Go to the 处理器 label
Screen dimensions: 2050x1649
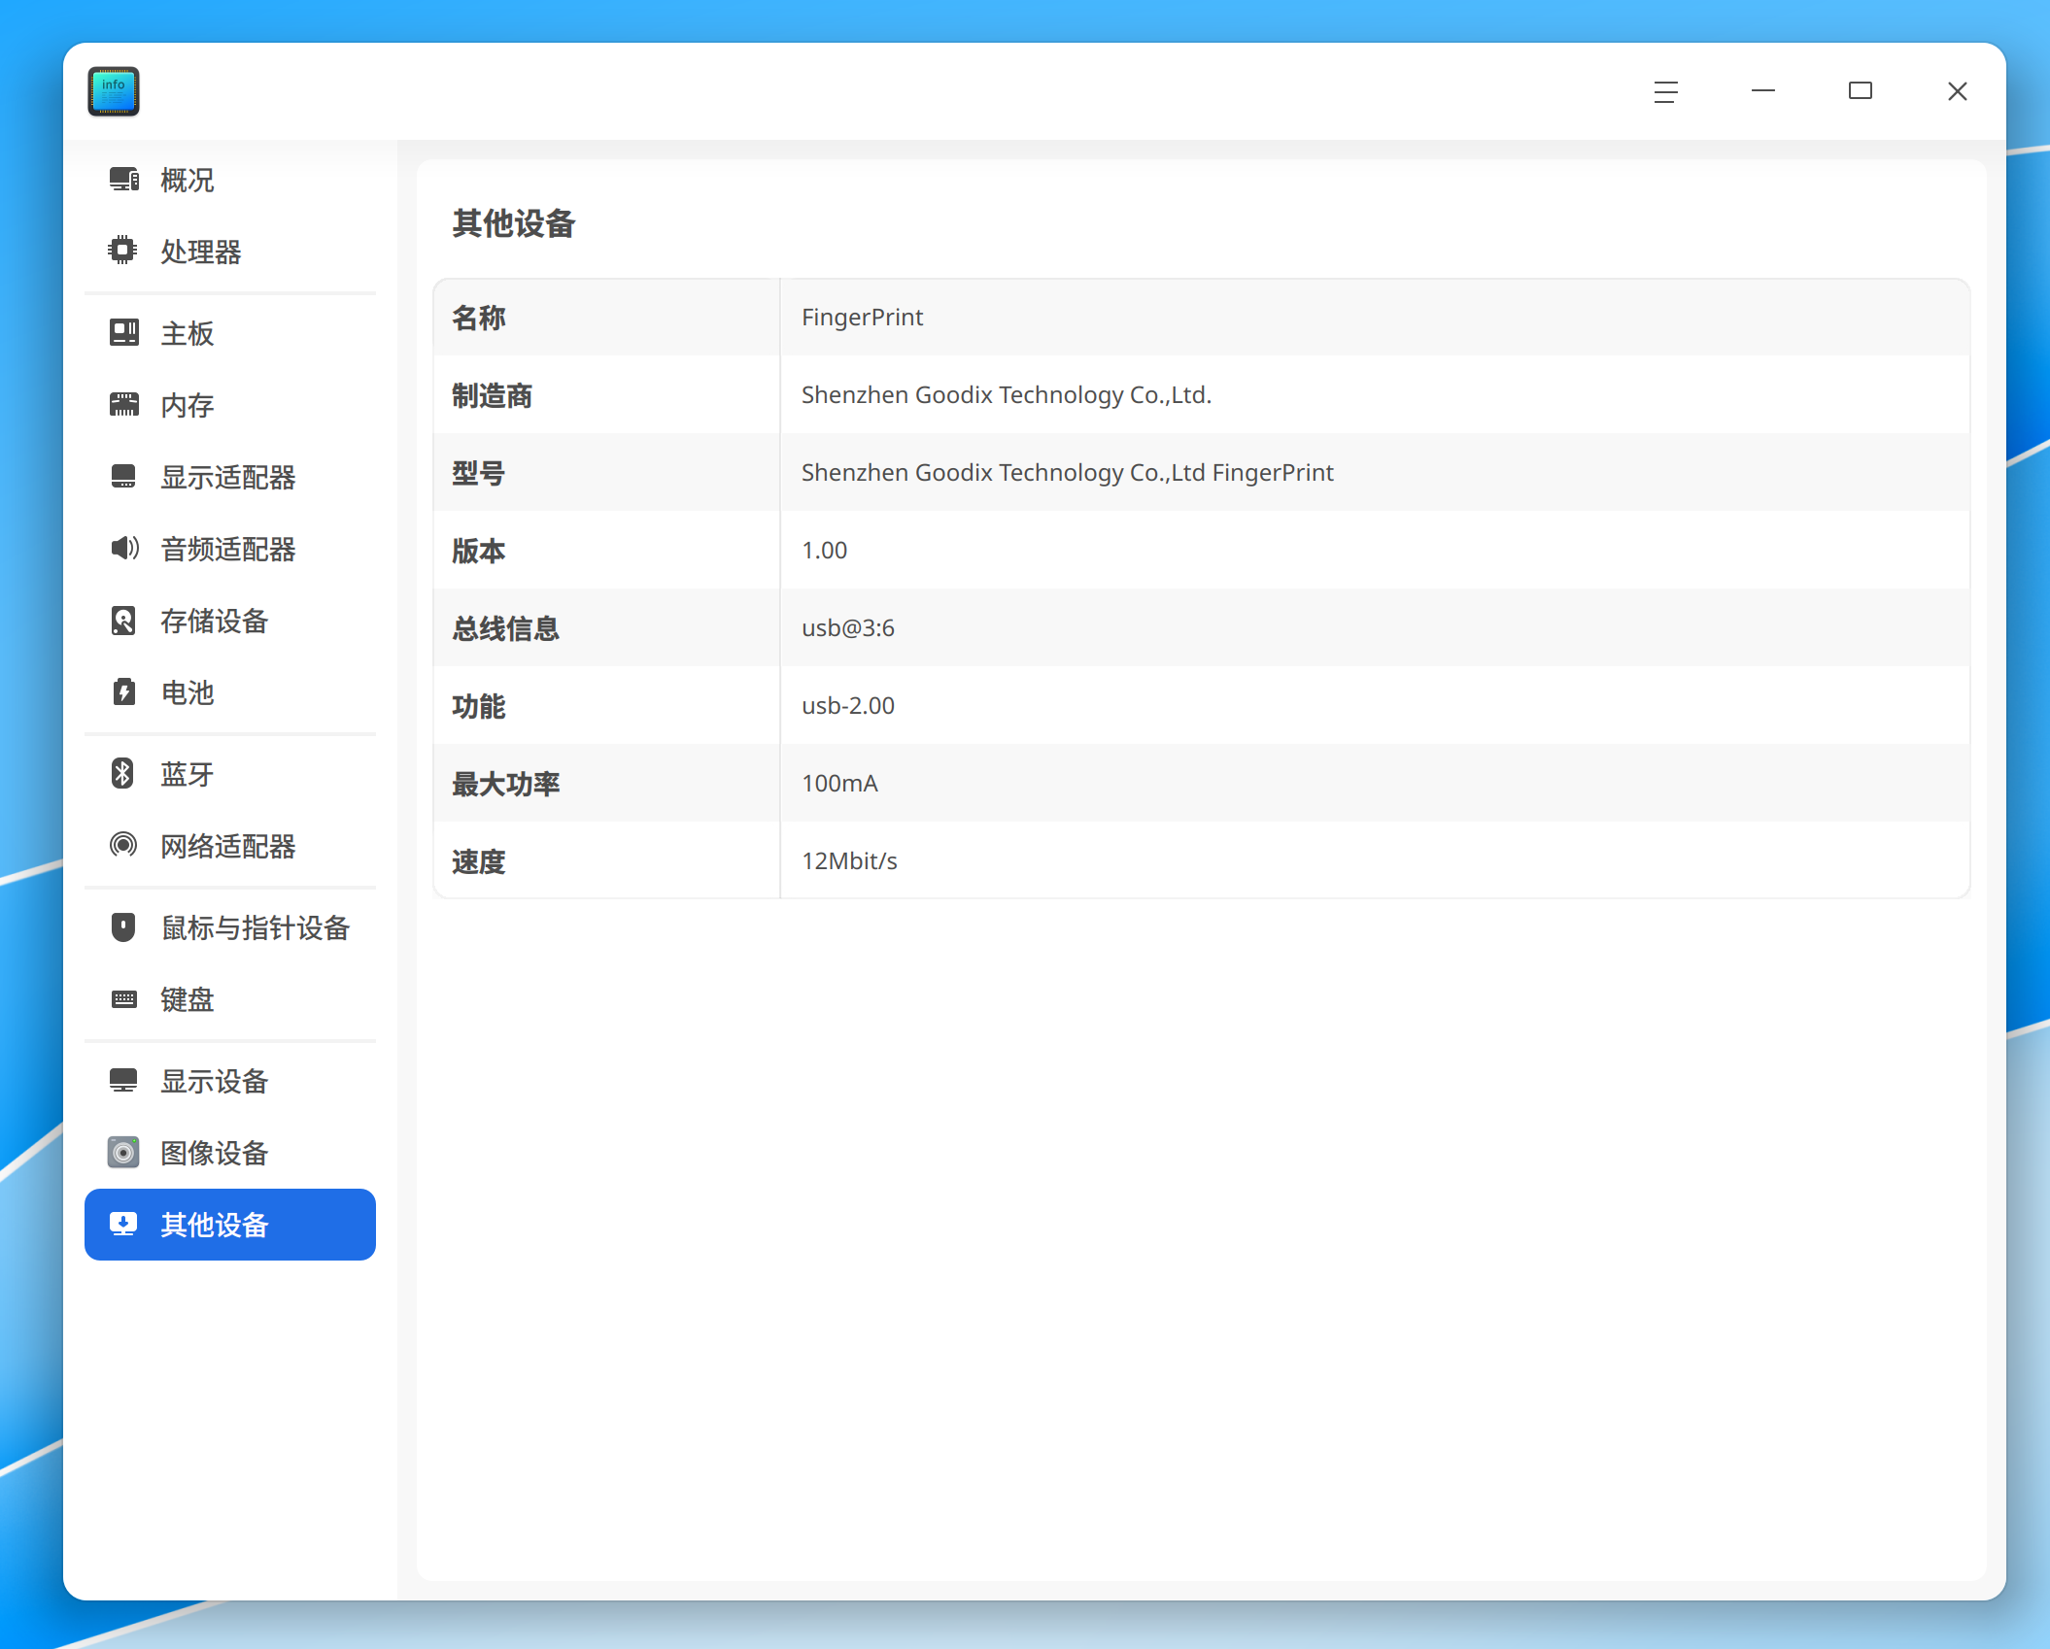point(201,252)
